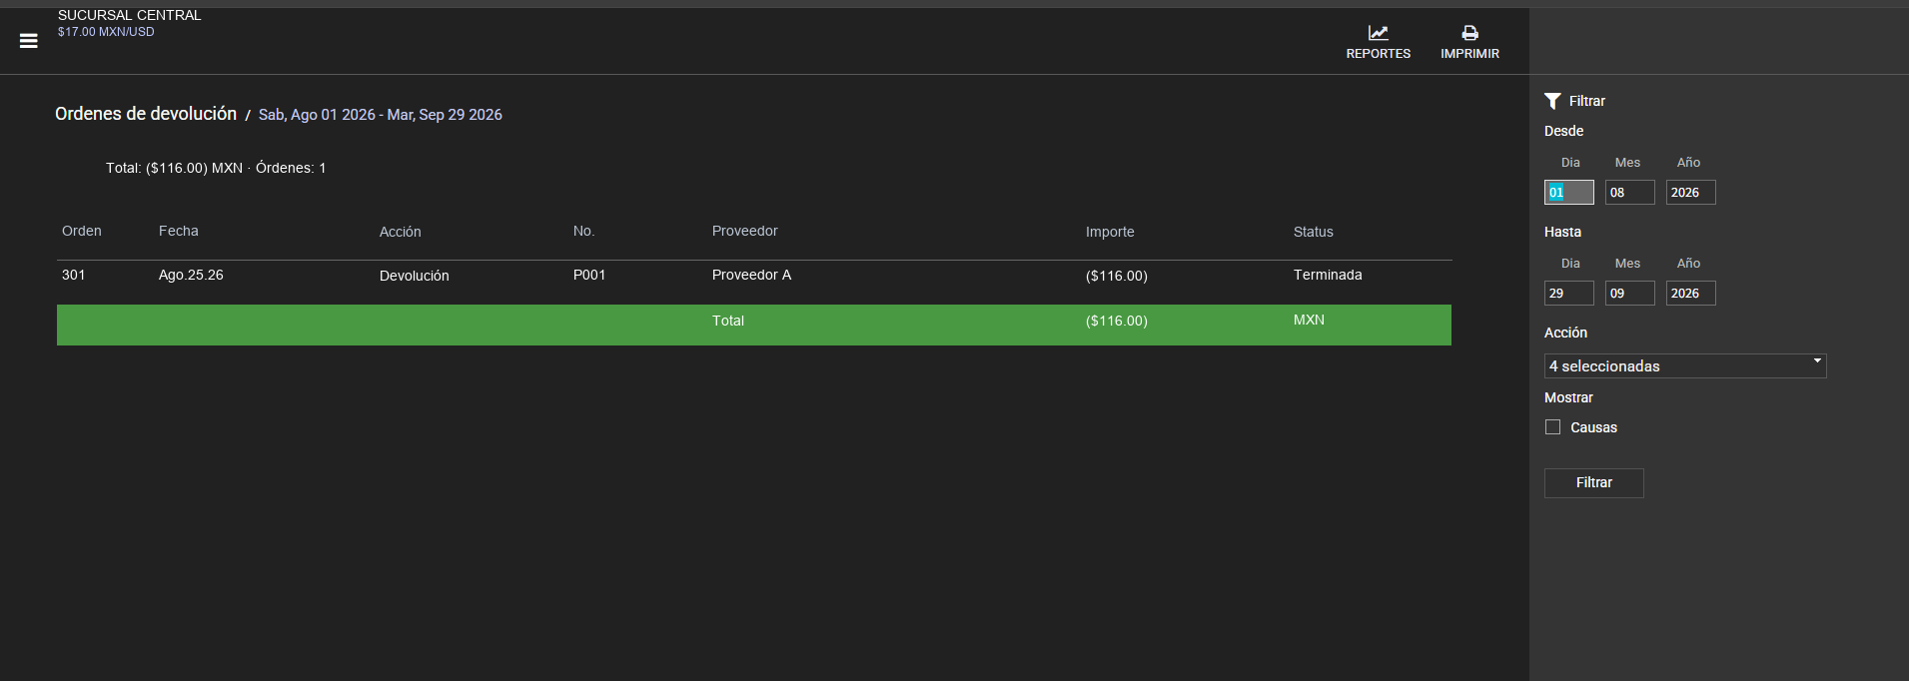This screenshot has height=681, width=1909.
Task: Open order 301 row
Action: point(754,276)
